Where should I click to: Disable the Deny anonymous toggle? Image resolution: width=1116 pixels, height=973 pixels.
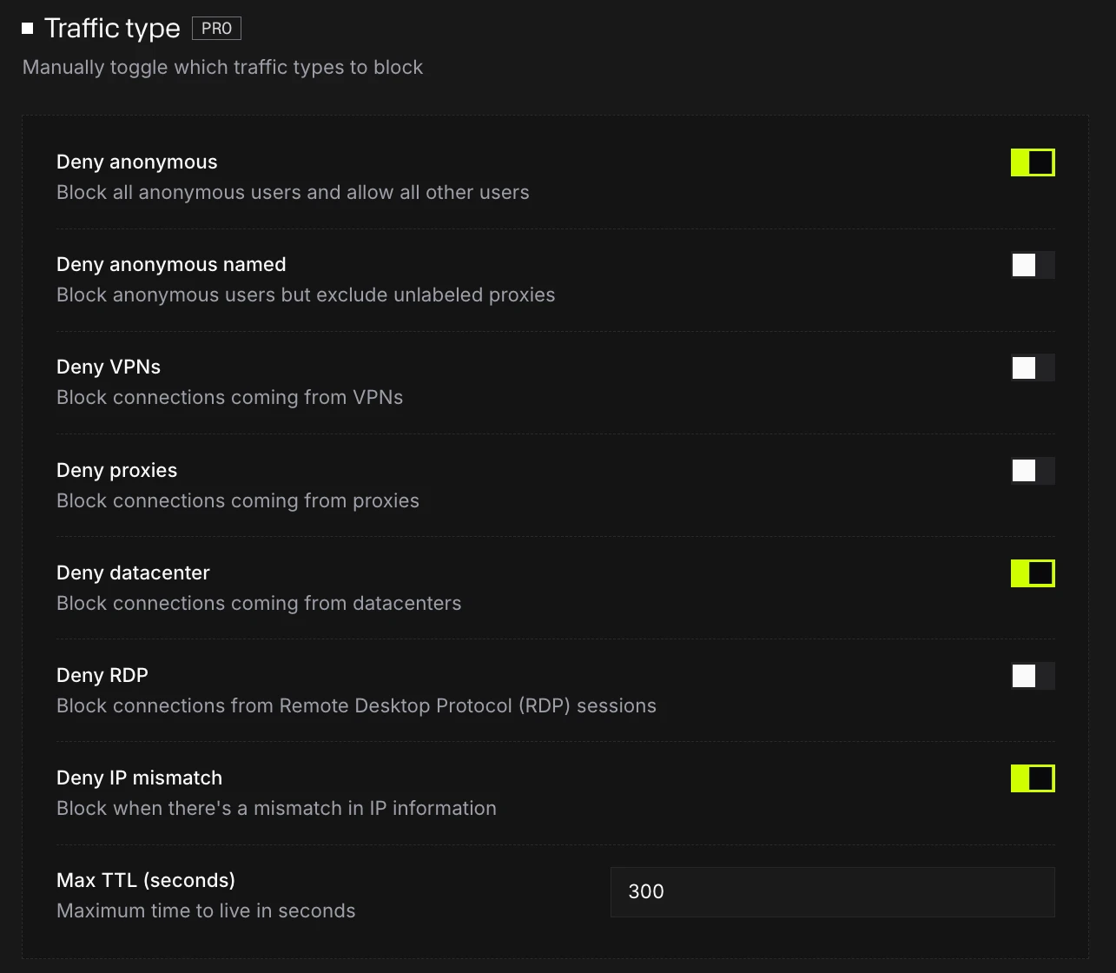(1033, 162)
